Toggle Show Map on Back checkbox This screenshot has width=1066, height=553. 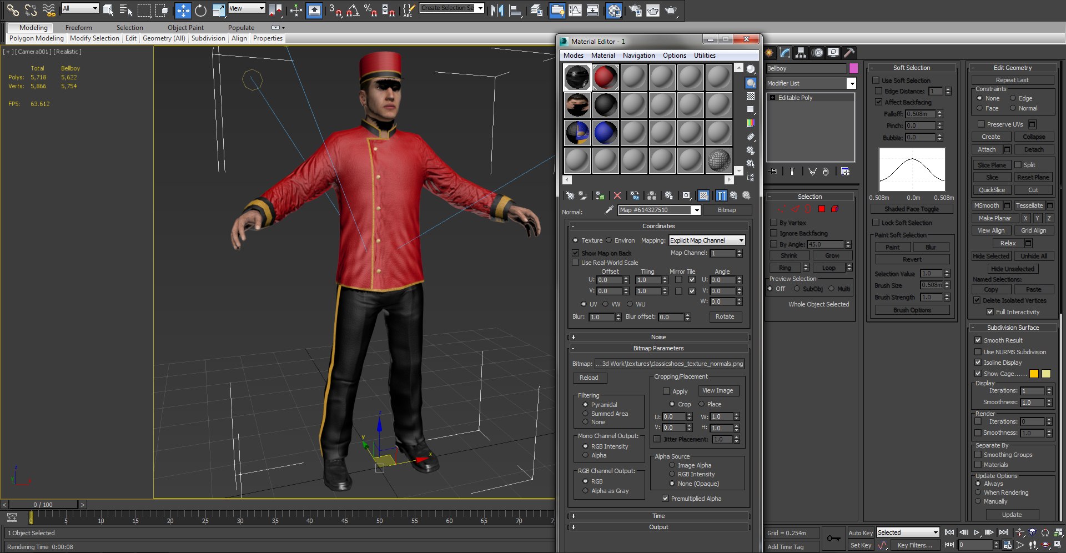click(x=575, y=253)
